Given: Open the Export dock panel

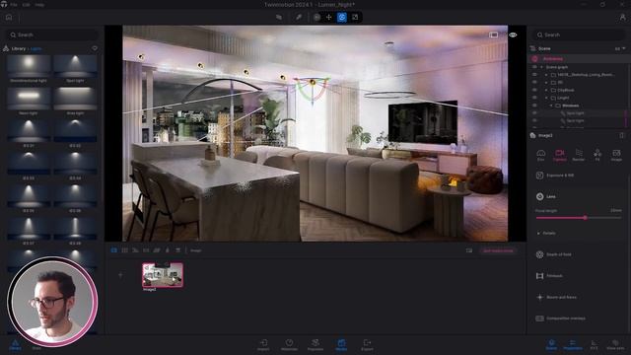Looking at the screenshot, I should point(367,344).
